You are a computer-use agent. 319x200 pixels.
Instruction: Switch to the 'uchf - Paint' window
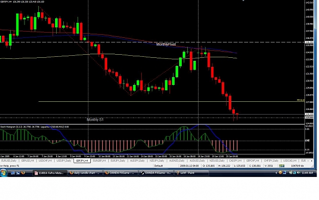191,173
